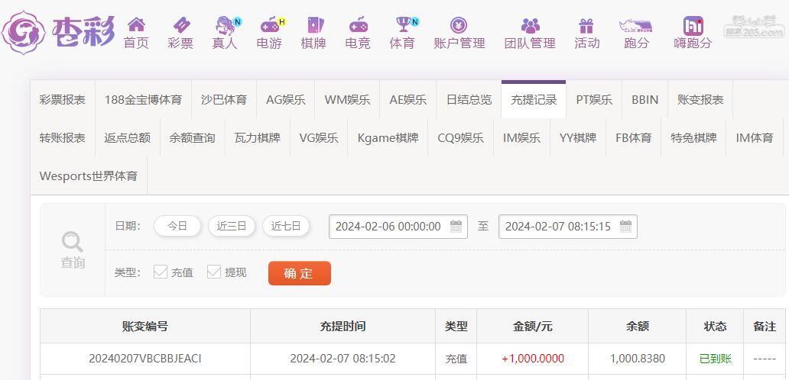
Task: Switch to BBIN tab
Action: [645, 99]
